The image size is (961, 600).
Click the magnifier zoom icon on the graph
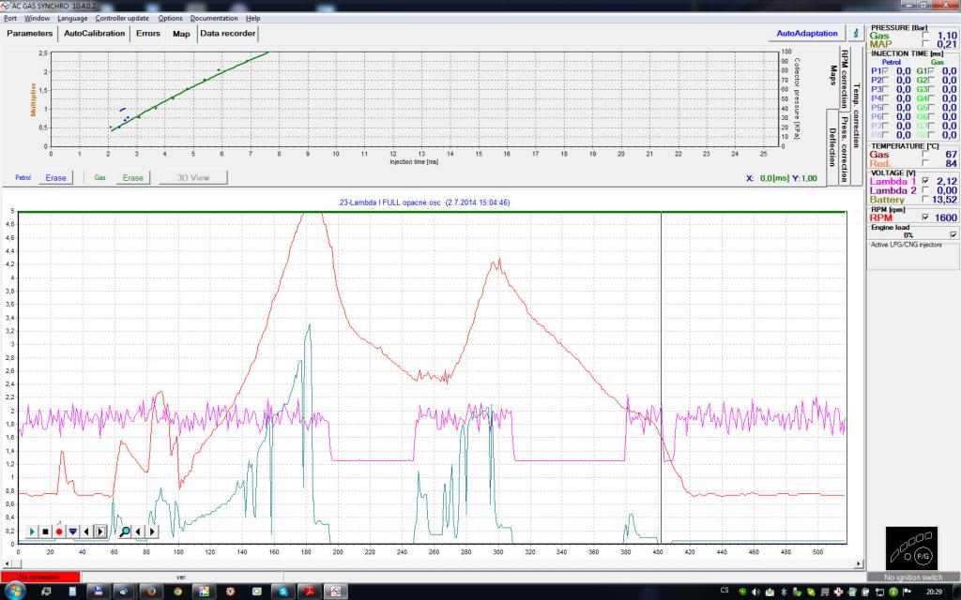[x=125, y=531]
